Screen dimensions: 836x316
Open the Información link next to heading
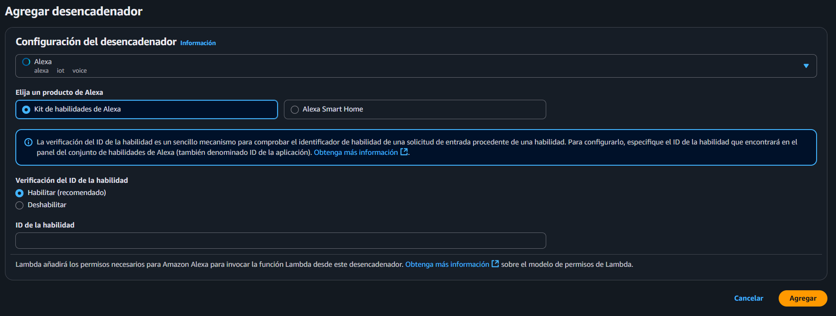[x=198, y=43]
